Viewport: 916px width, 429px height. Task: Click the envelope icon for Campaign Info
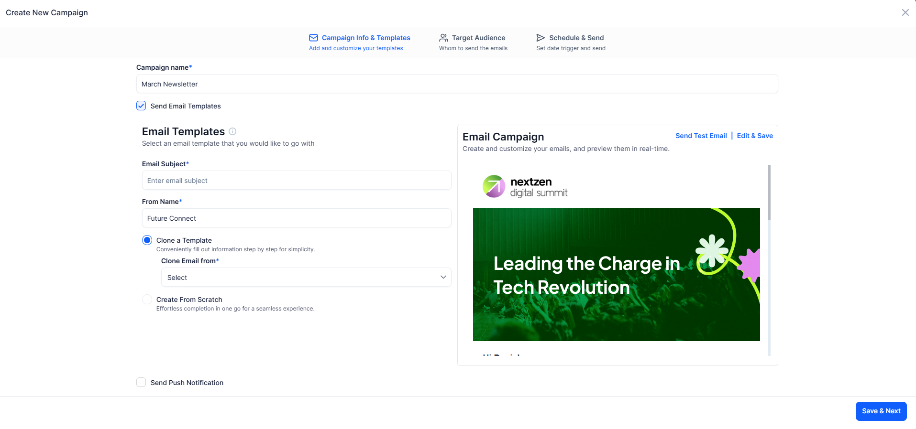click(313, 38)
